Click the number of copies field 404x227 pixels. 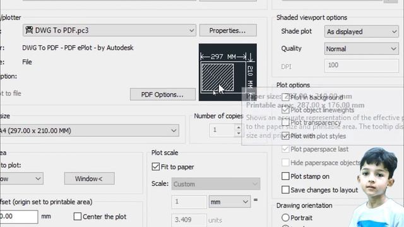222,131
